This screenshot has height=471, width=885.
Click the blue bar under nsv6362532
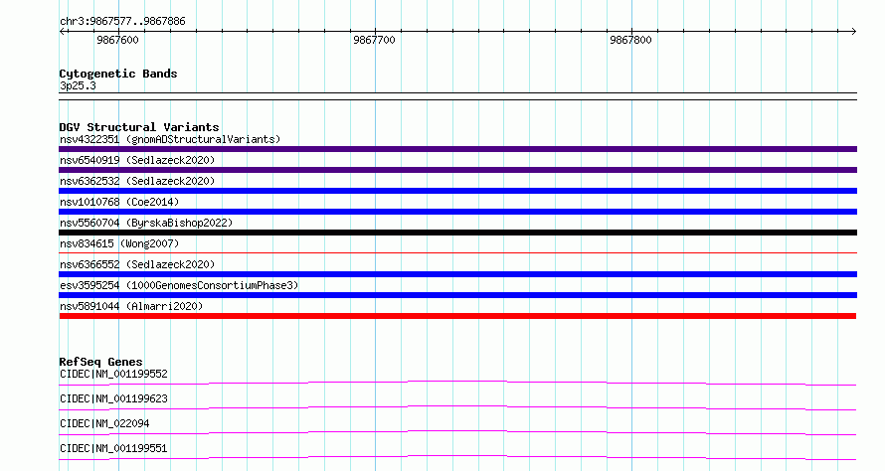[457, 191]
